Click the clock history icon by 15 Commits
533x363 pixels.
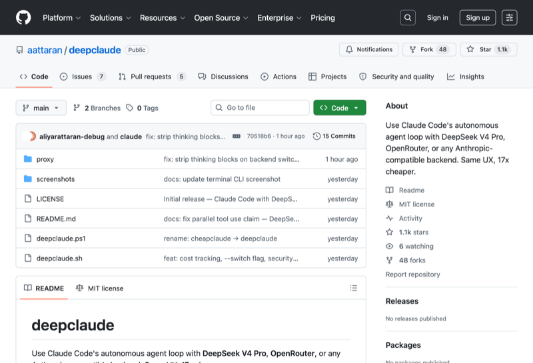316,137
